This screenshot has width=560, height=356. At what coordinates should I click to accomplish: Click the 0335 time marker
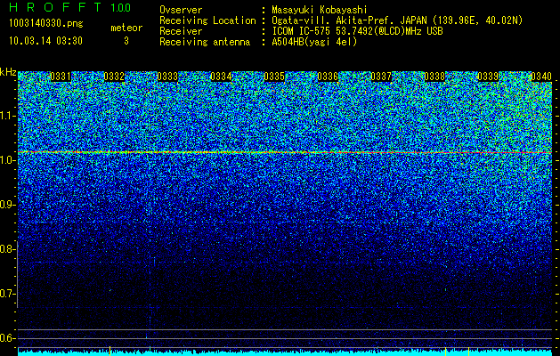click(274, 77)
